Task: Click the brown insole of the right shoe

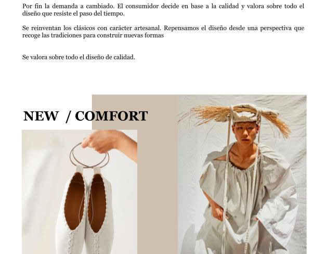Action: point(97,204)
